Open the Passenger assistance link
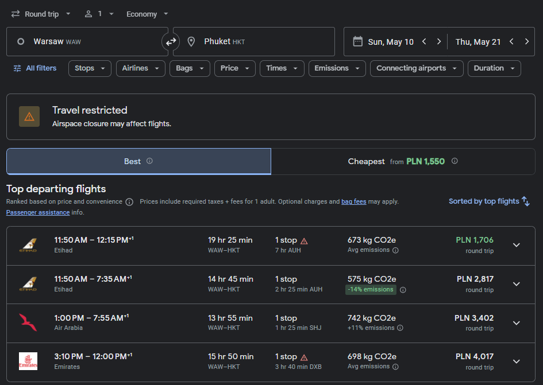Viewport: 543px width, 385px height. [x=38, y=212]
